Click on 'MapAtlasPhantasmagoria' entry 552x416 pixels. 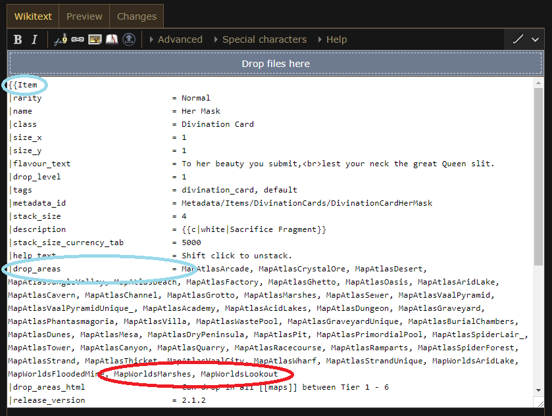click(x=61, y=321)
